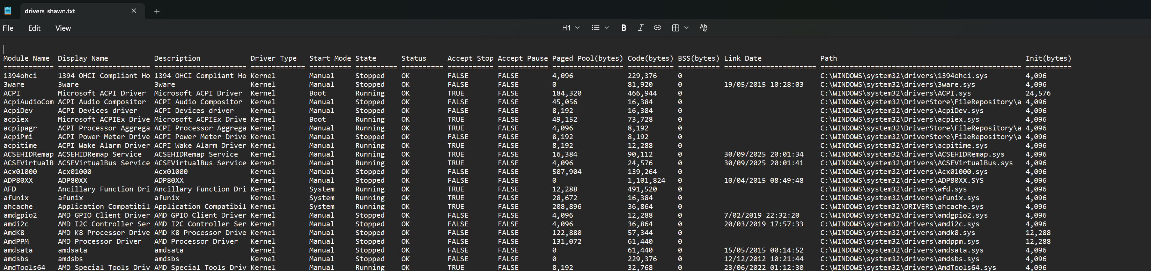Click module name acpitime
This screenshot has width=1151, height=271.
[20, 145]
